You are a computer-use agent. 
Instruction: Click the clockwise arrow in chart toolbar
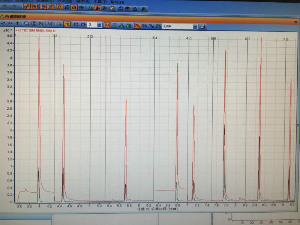pyautogui.click(x=83, y=24)
